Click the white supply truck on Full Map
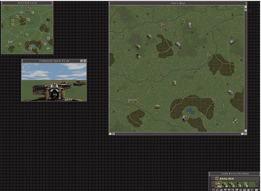The width and height of the screenshot is (261, 191). 190,25
